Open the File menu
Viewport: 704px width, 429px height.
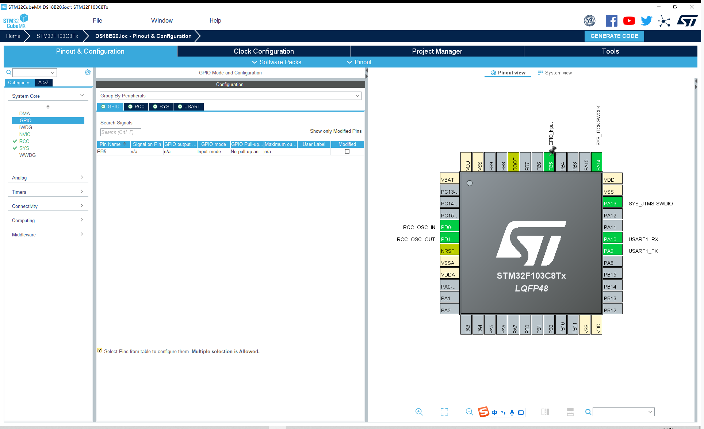(97, 20)
